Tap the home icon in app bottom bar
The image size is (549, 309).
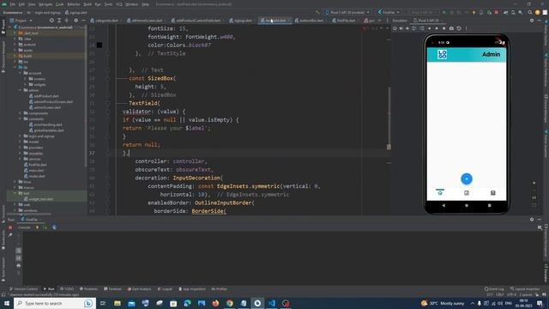(x=440, y=192)
